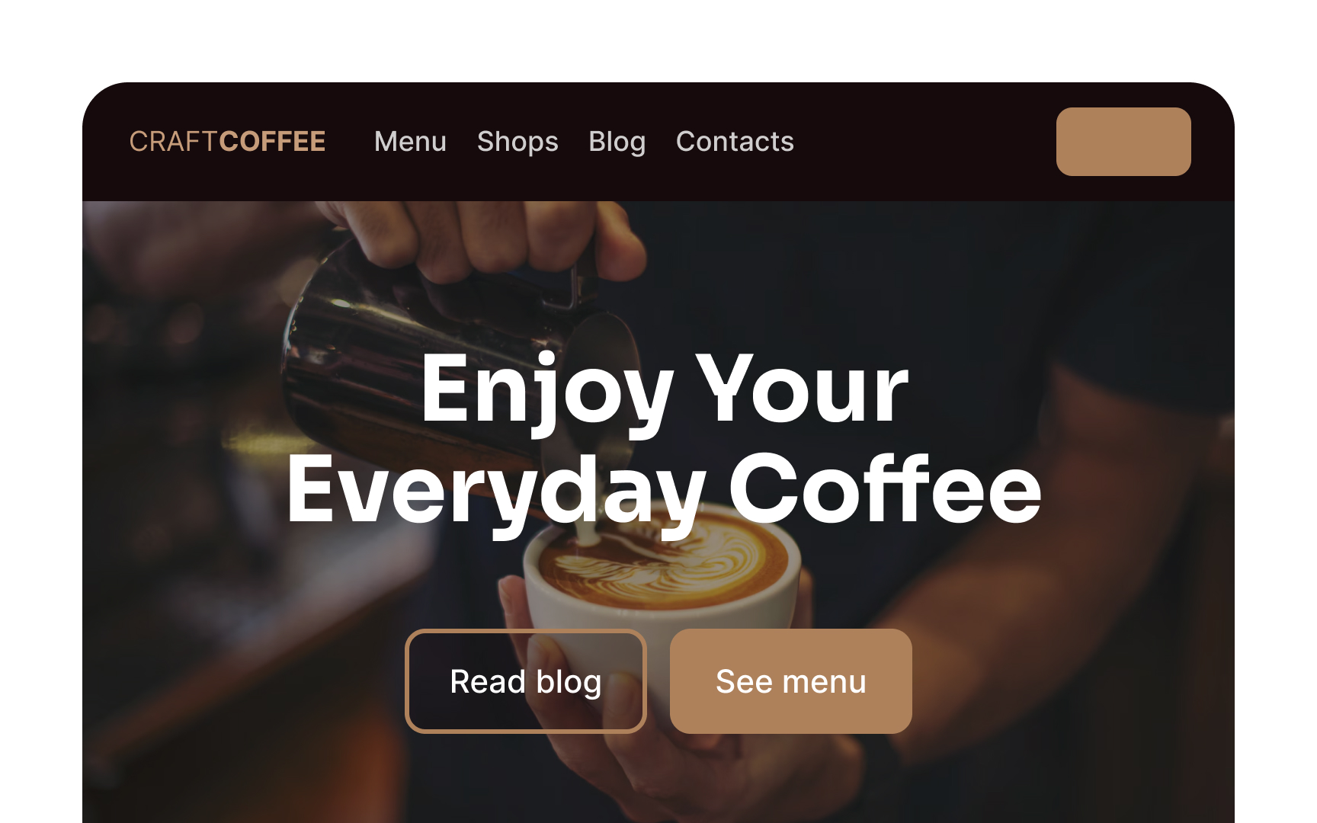Click the Read blog outlined button
Screen dimensions: 1317x823
(x=526, y=681)
